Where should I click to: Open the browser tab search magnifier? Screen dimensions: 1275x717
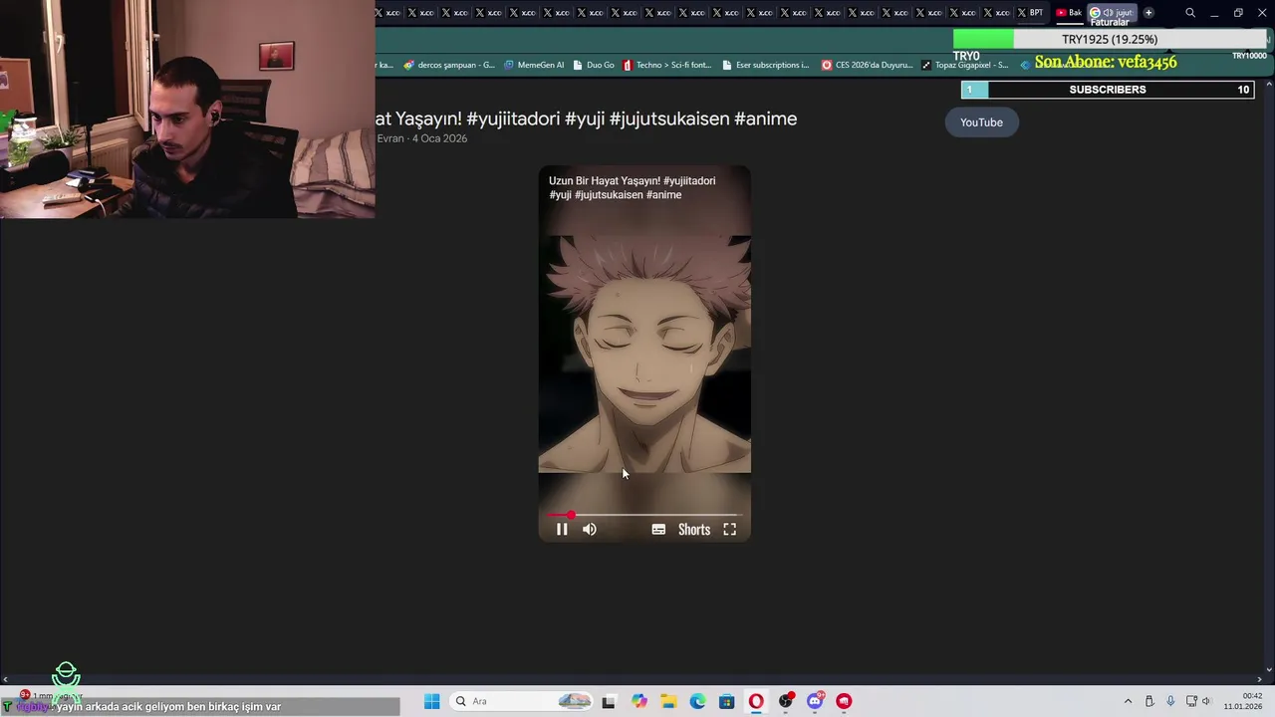(x=1190, y=13)
